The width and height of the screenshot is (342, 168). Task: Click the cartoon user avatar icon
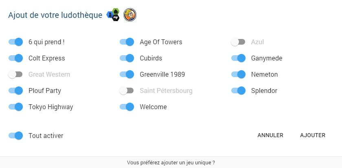point(130,15)
